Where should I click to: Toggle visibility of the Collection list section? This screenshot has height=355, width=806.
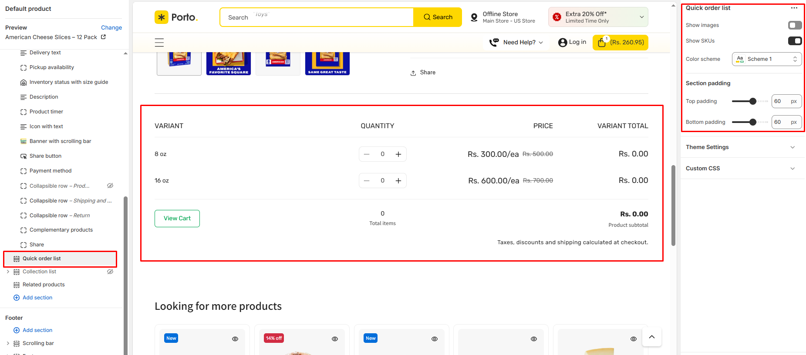(110, 272)
